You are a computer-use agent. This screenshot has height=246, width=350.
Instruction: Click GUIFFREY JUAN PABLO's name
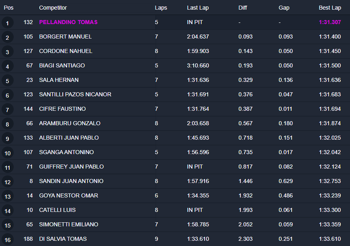(x=72, y=167)
